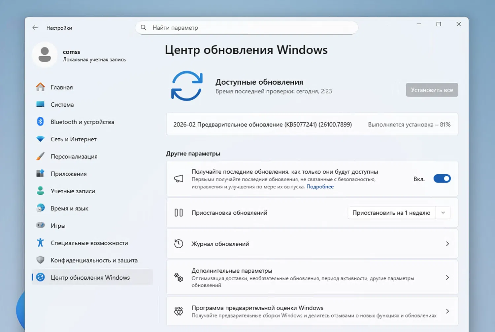Click the Конфиденциальность и защита shield icon

point(40,260)
